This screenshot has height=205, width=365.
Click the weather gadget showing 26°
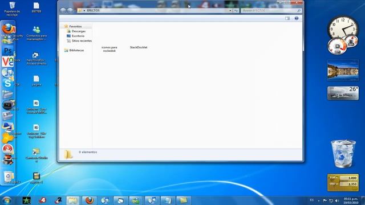tap(343, 93)
